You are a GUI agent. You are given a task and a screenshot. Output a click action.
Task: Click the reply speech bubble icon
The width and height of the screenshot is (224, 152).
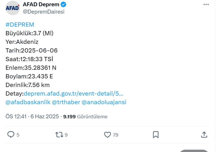pyautogui.click(x=11, y=135)
